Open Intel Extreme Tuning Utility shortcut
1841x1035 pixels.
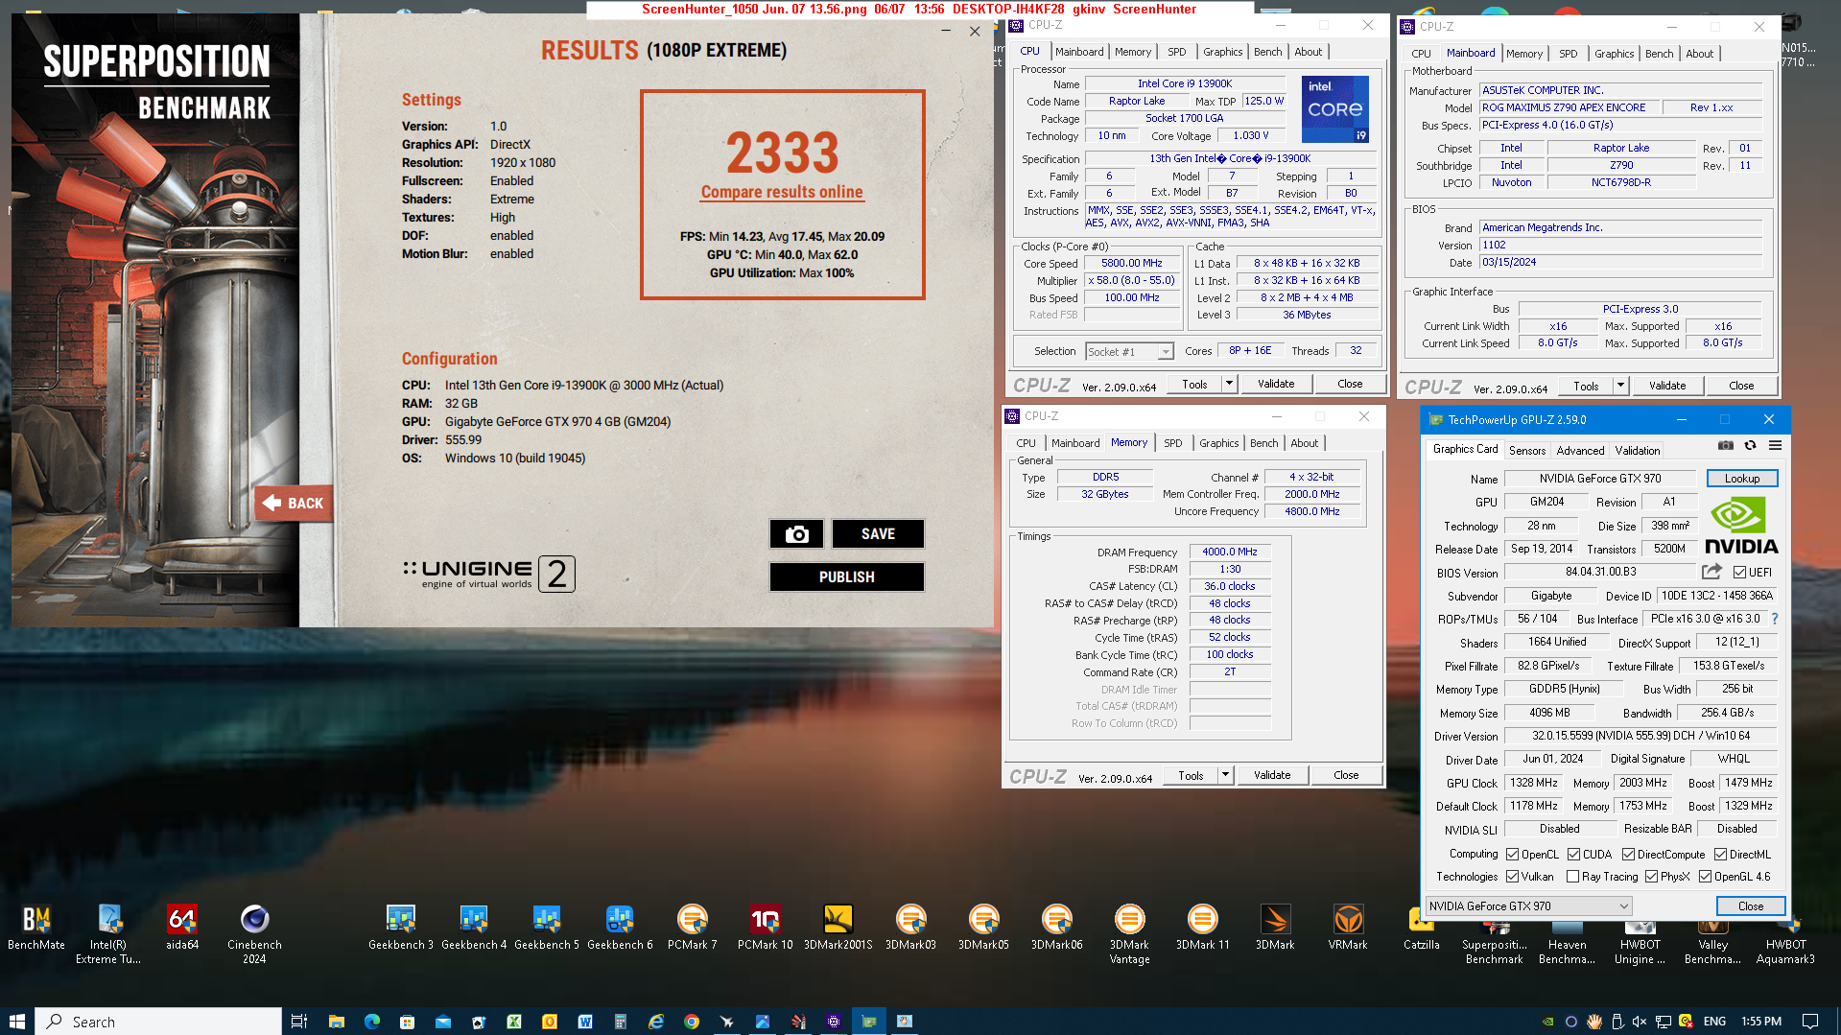pos(108,934)
